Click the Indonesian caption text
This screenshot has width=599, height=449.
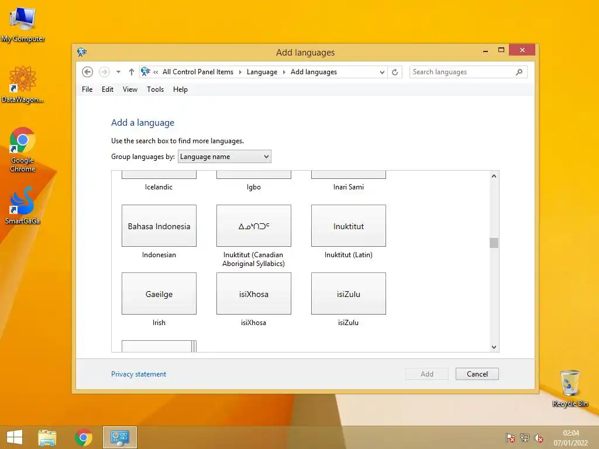(159, 255)
